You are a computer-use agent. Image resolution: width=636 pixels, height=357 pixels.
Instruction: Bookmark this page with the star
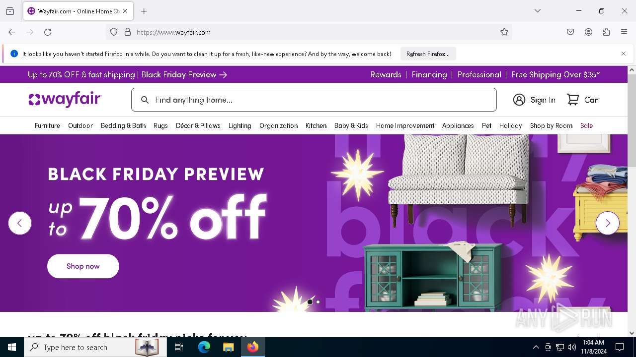tap(504, 32)
